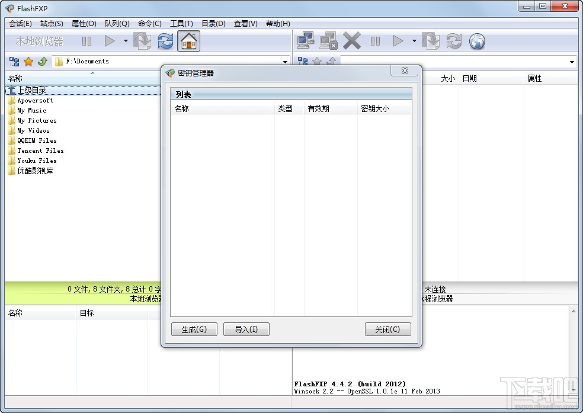Viewport: 583px width, 413px height.
Task: Click the 导入(I) button in 密钥管理器
Action: 246,329
